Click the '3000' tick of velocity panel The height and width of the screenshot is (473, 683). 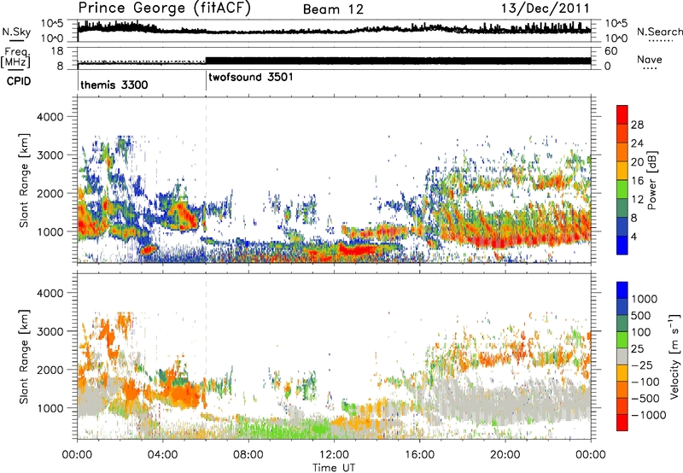(50, 331)
